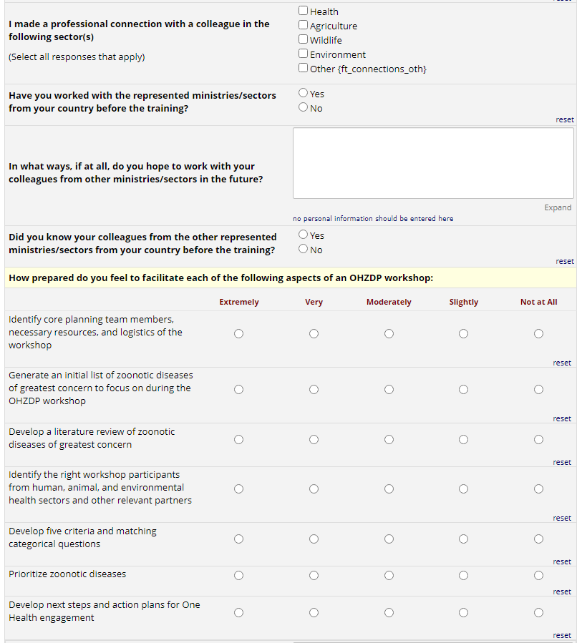Click the future collaboration text area
This screenshot has height=643, width=582.
[x=432, y=163]
